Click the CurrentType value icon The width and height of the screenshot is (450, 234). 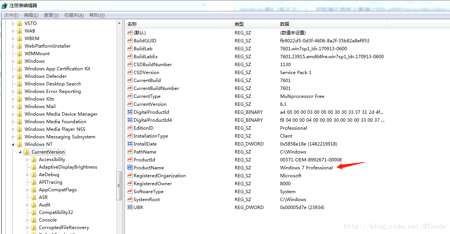[130, 96]
